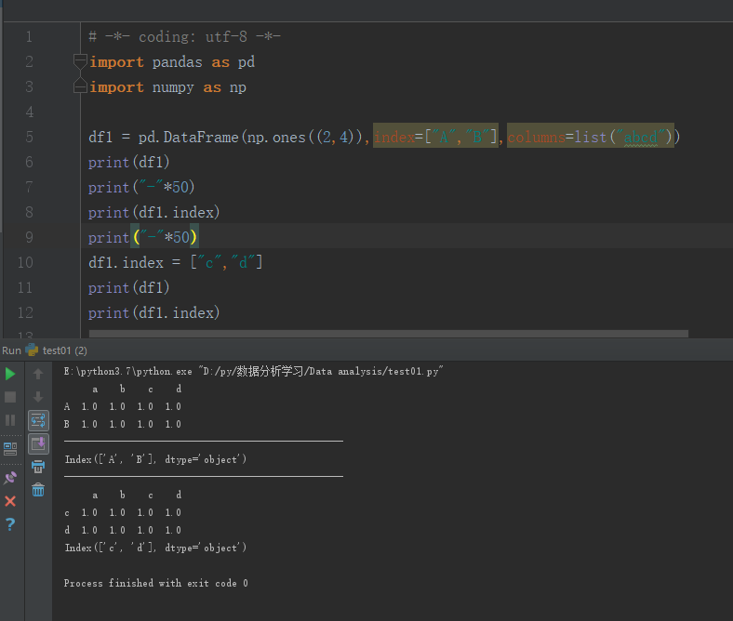Click the '# -*- coding: utf-8 -*-' comment
This screenshot has width=733, height=621.
(185, 36)
